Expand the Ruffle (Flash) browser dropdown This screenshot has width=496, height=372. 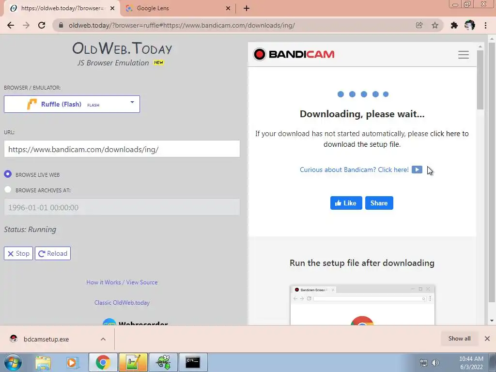[72, 104]
